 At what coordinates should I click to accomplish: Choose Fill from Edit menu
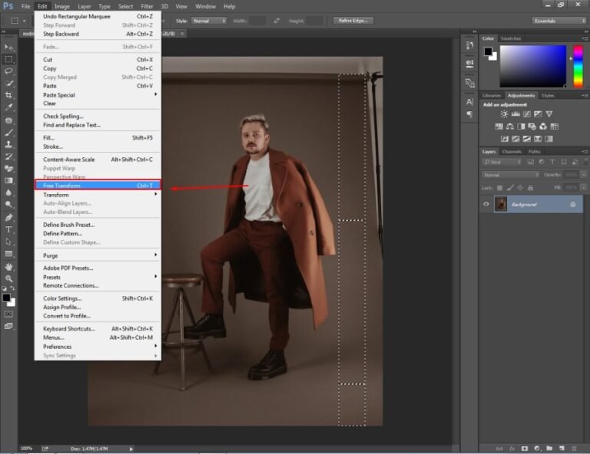pyautogui.click(x=98, y=138)
